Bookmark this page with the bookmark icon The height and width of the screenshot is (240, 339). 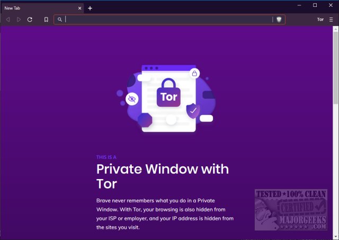point(46,20)
